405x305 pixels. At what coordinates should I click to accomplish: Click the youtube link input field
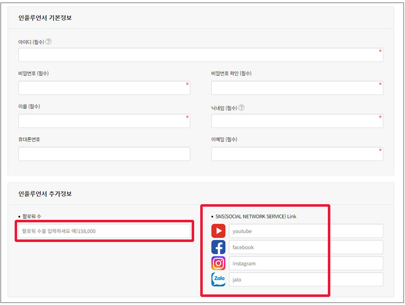tap(306, 231)
